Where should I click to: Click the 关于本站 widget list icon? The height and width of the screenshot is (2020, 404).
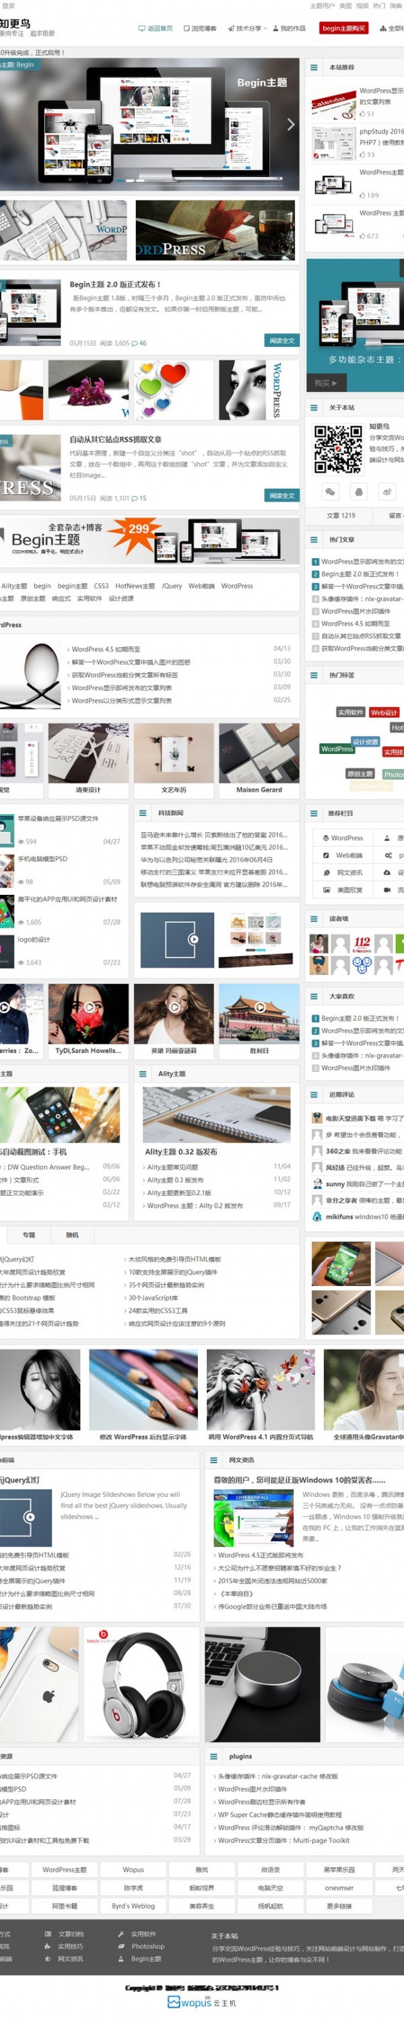[x=314, y=408]
